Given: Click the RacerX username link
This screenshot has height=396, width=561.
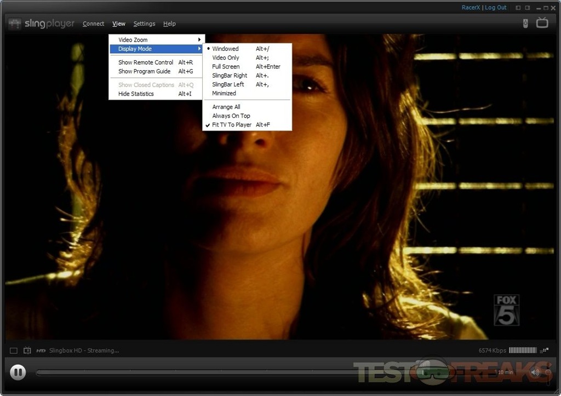Looking at the screenshot, I should 471,8.
